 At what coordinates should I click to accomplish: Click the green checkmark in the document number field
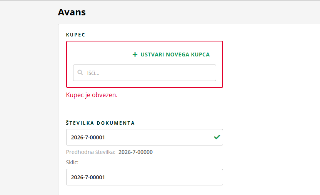[x=217, y=137]
